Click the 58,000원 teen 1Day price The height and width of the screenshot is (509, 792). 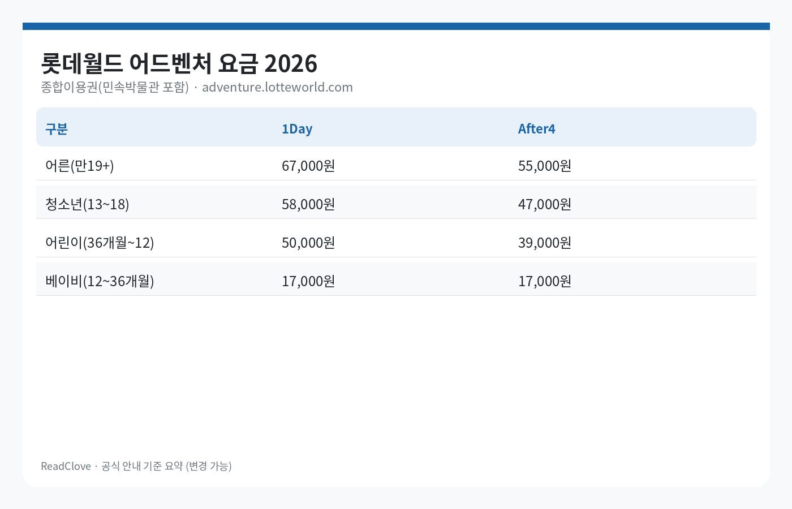[x=308, y=204]
